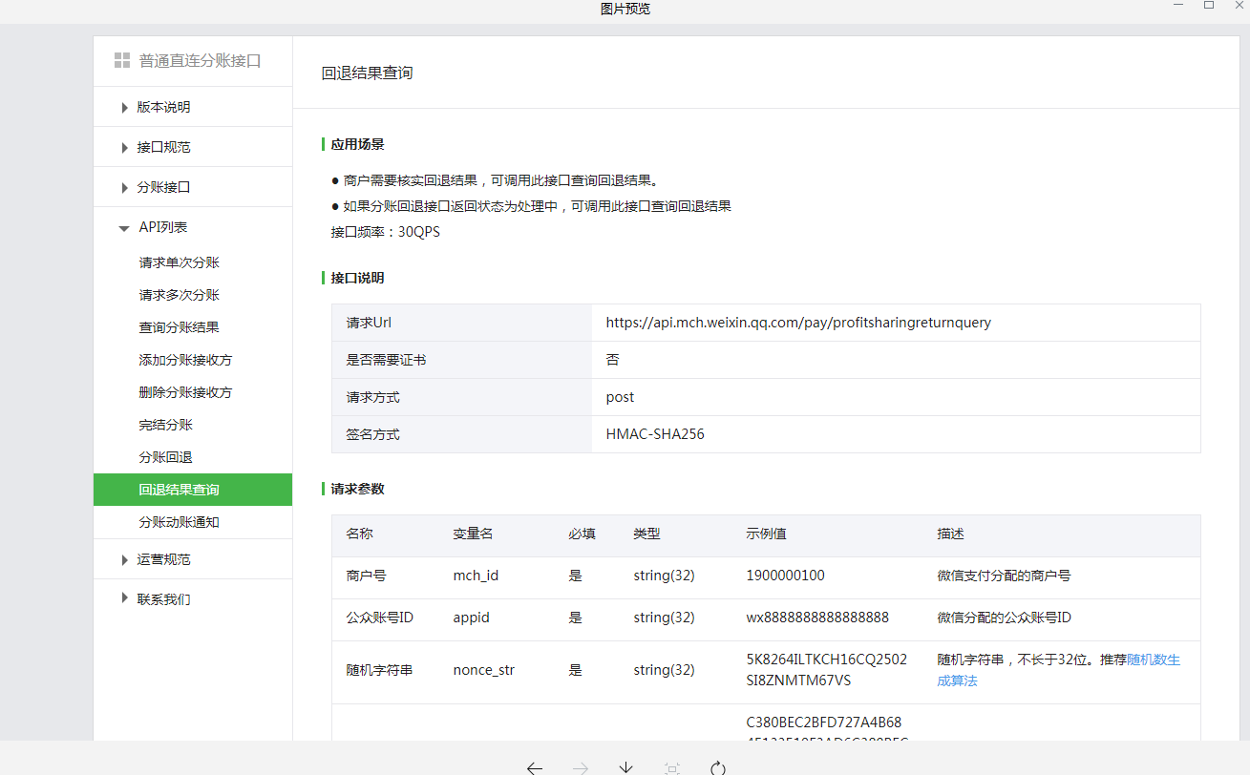Click string(32) type in the nonce_str row
The image size is (1250, 775).
click(664, 670)
